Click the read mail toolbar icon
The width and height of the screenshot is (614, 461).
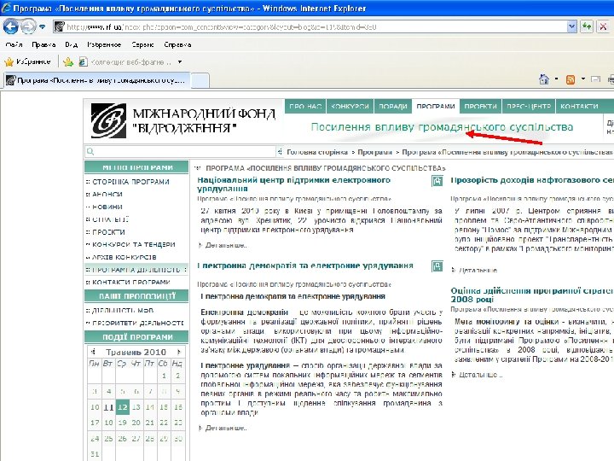pyautogui.click(x=595, y=79)
